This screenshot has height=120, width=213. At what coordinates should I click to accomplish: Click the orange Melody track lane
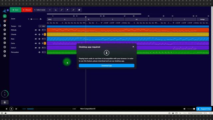[x=128, y=30]
